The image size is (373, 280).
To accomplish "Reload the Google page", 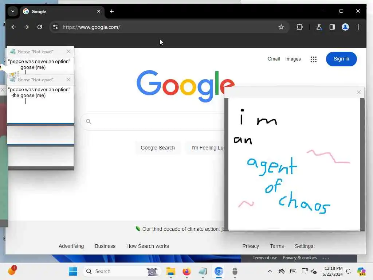I will tap(40, 27).
